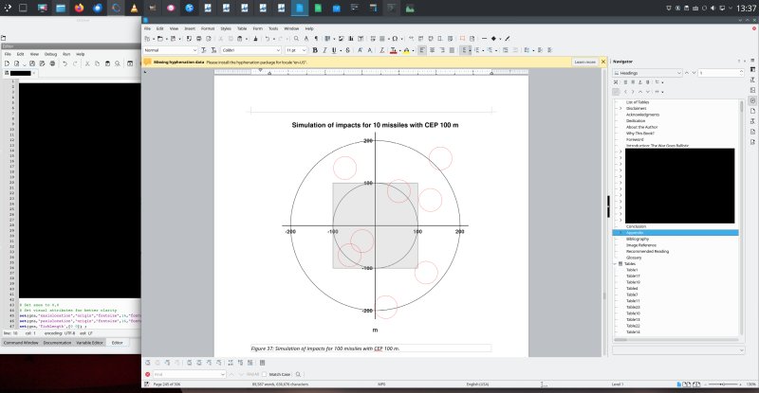The width and height of the screenshot is (759, 393).
Task: Open the Format menu
Action: 206,28
